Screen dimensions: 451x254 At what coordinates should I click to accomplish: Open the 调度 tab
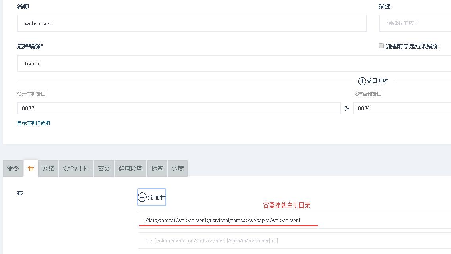178,169
